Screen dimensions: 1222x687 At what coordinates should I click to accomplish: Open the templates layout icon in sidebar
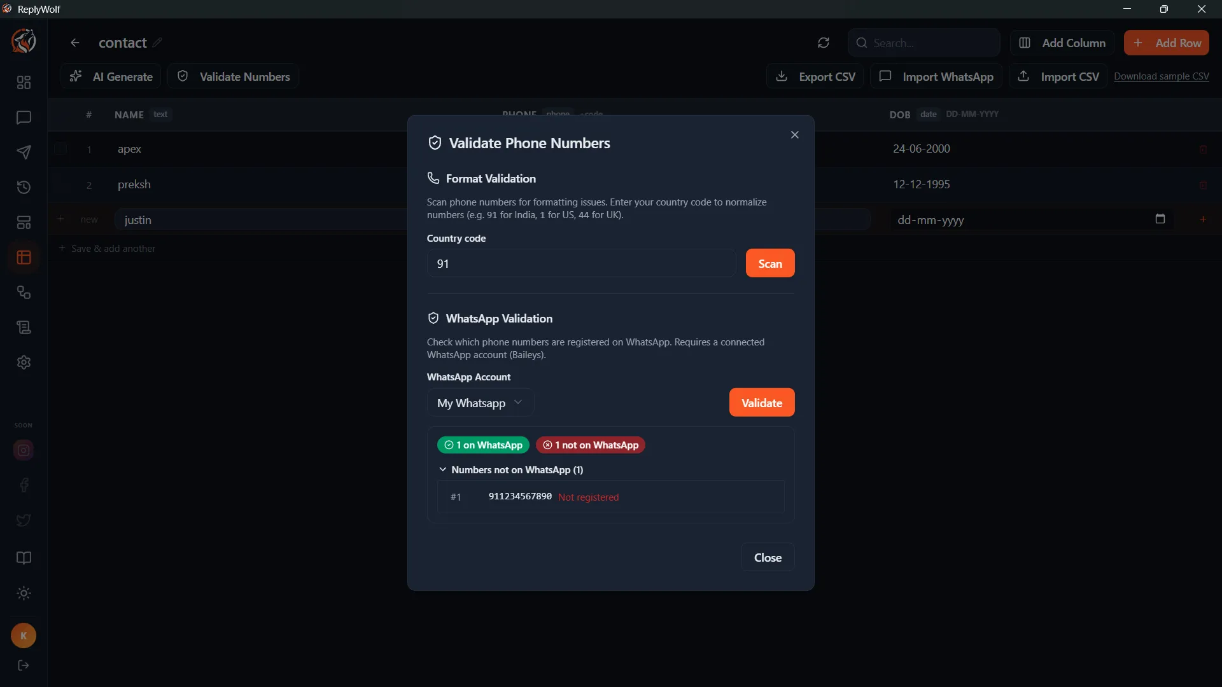click(x=24, y=223)
